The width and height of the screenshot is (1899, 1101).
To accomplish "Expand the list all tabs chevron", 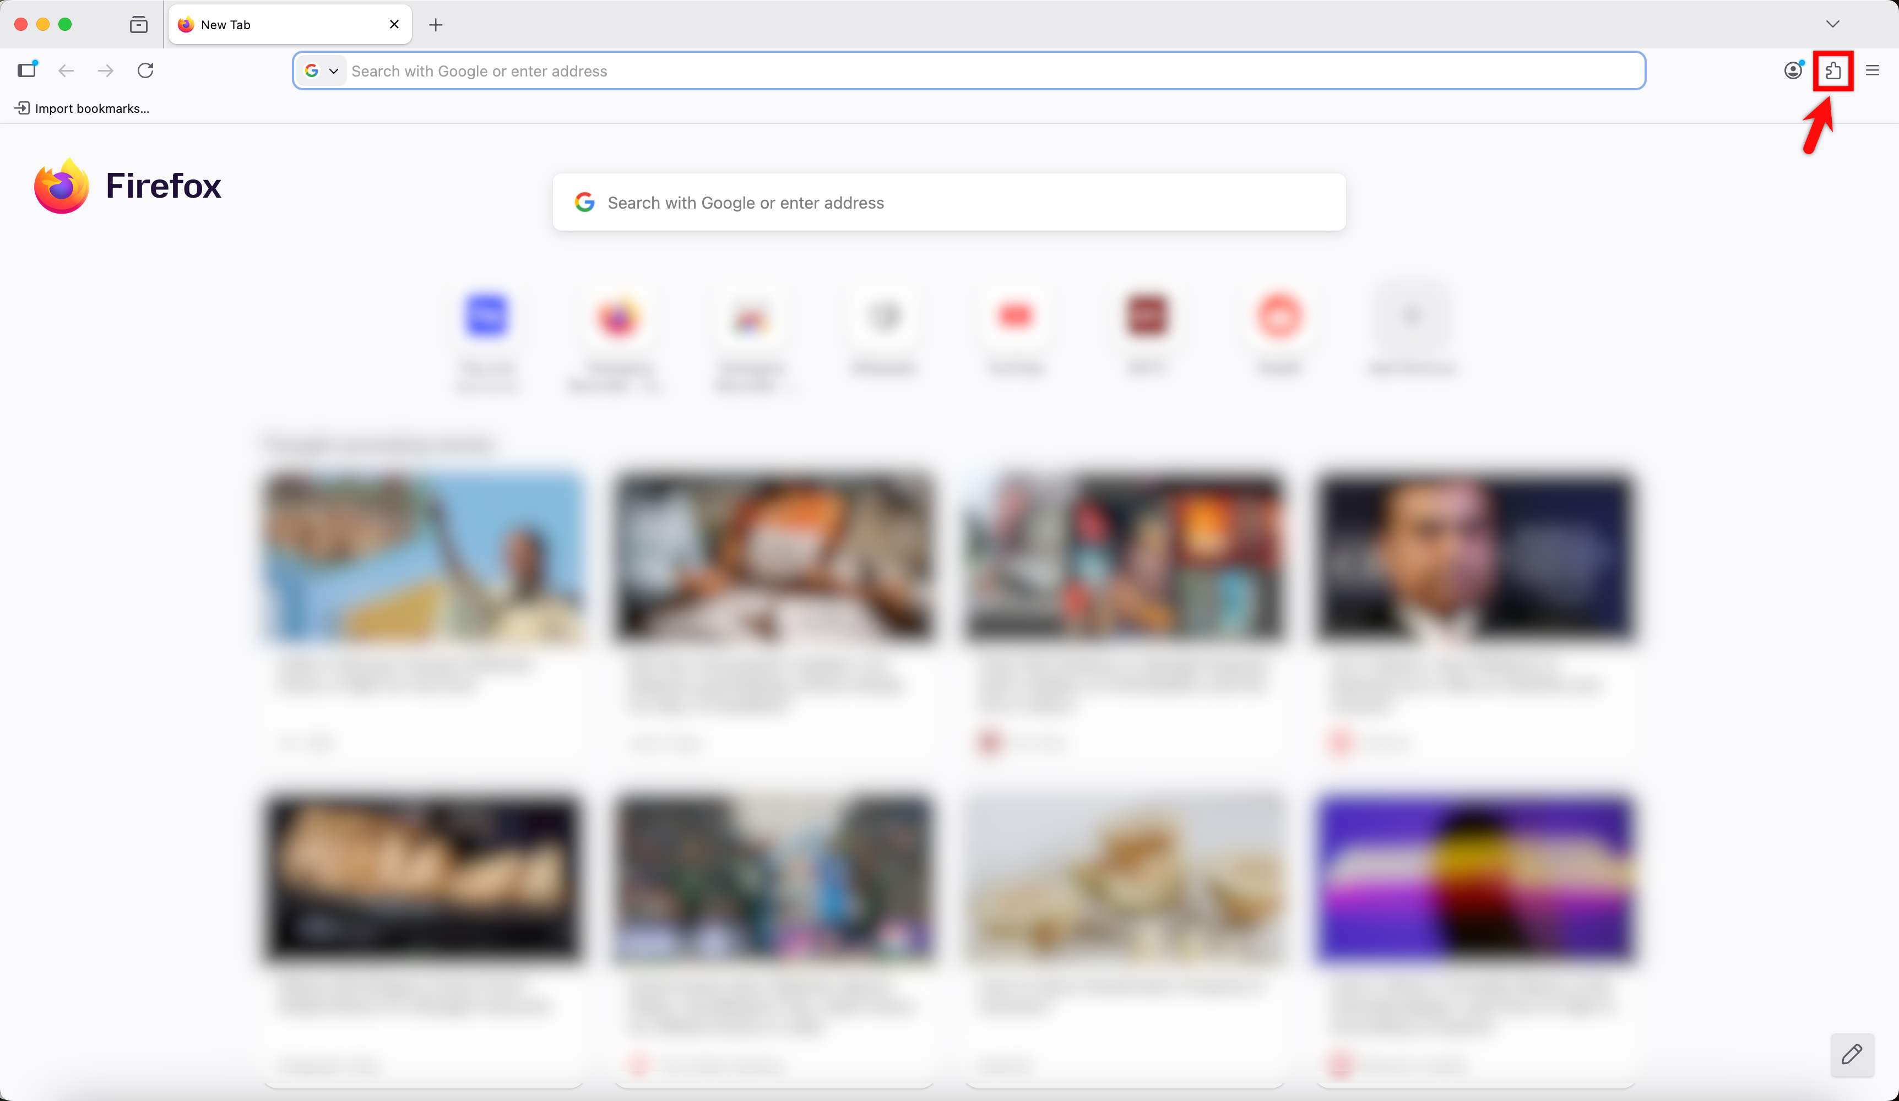I will [1833, 24].
